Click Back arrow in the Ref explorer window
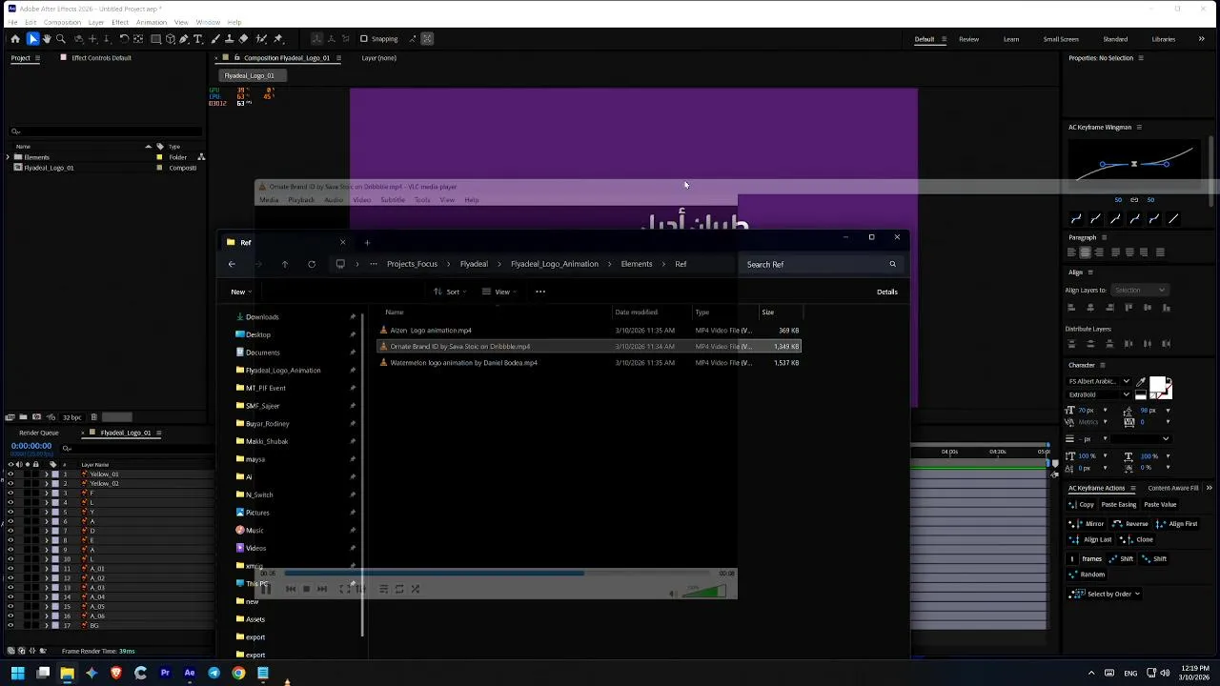The width and height of the screenshot is (1220, 686). pos(232,264)
